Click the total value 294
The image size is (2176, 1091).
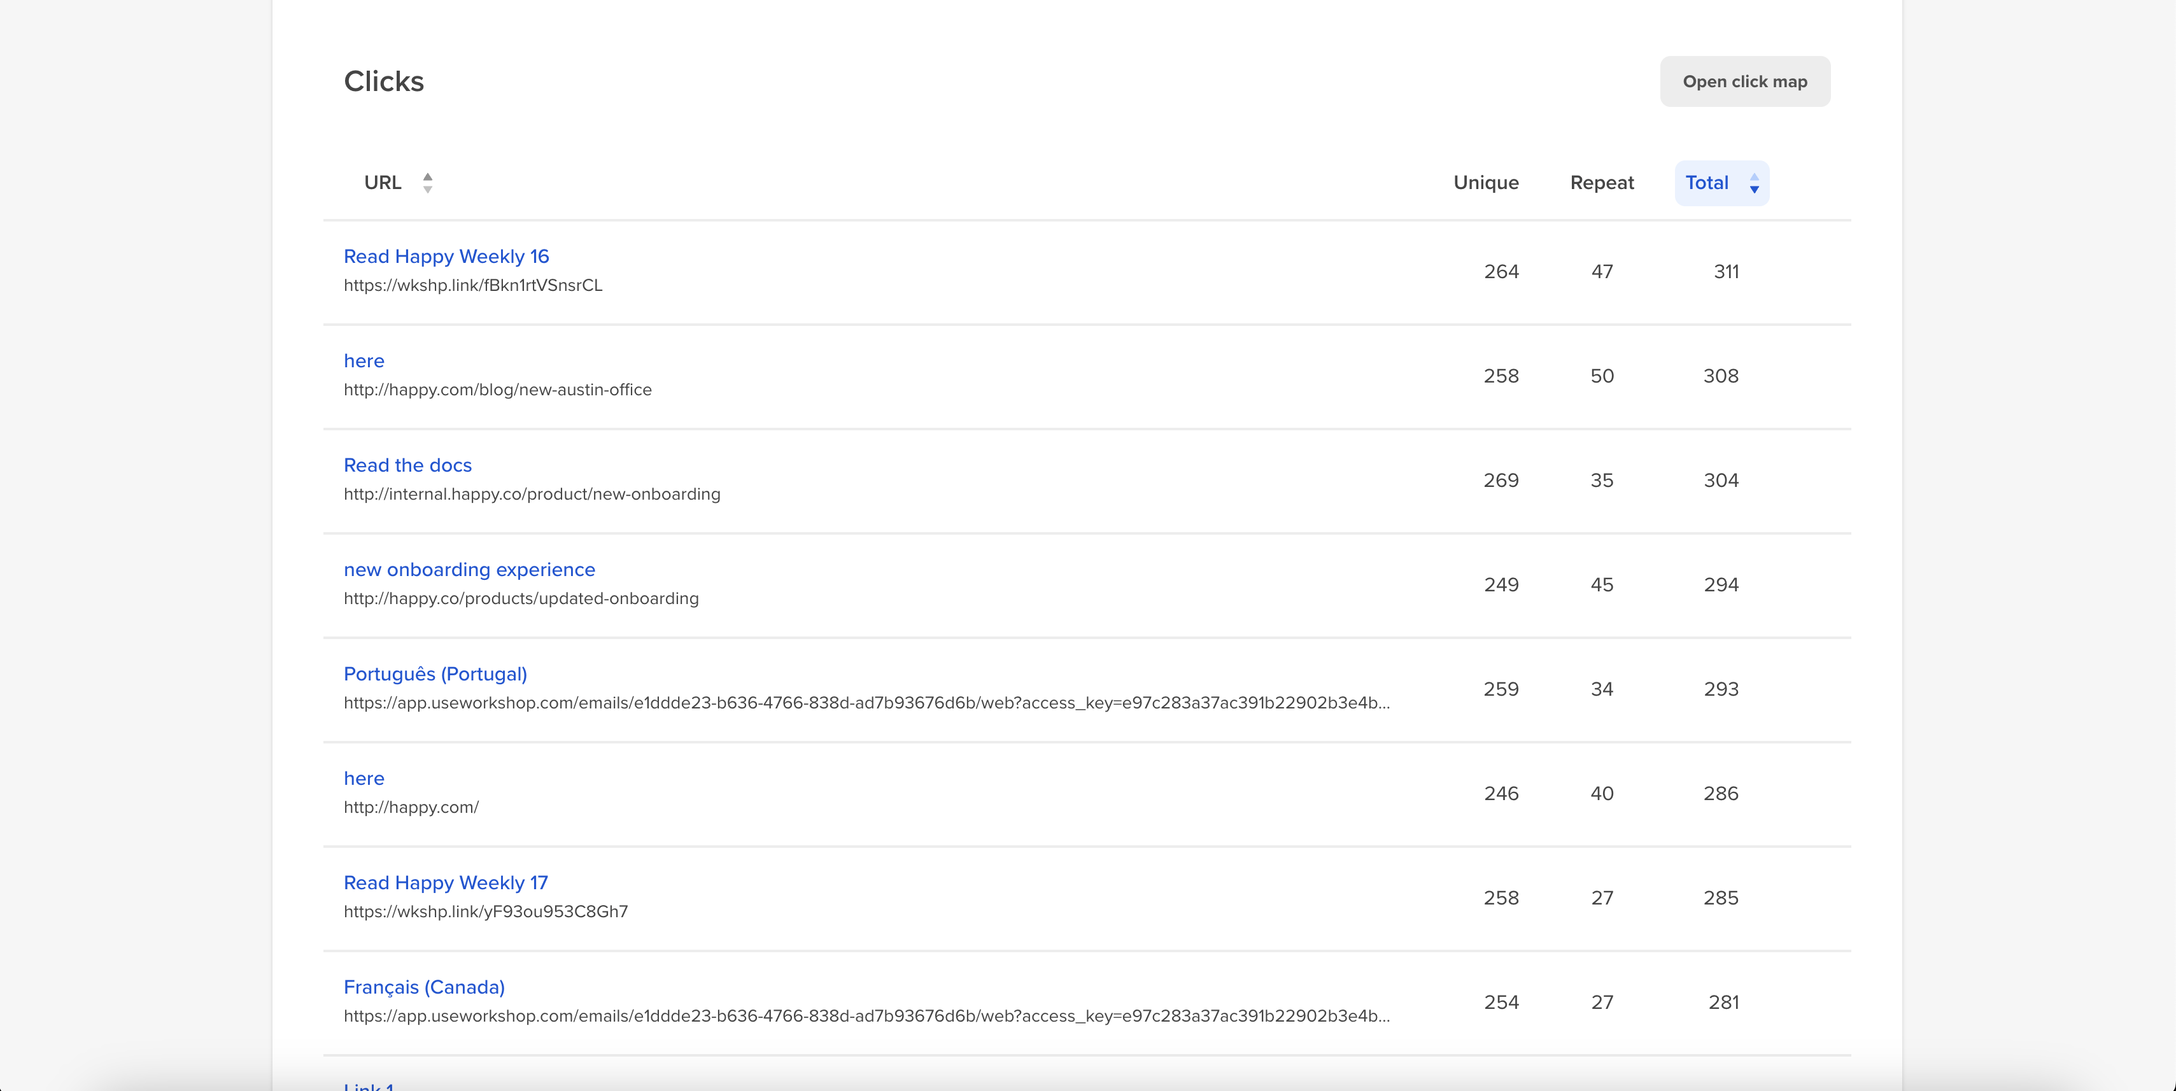coord(1721,584)
